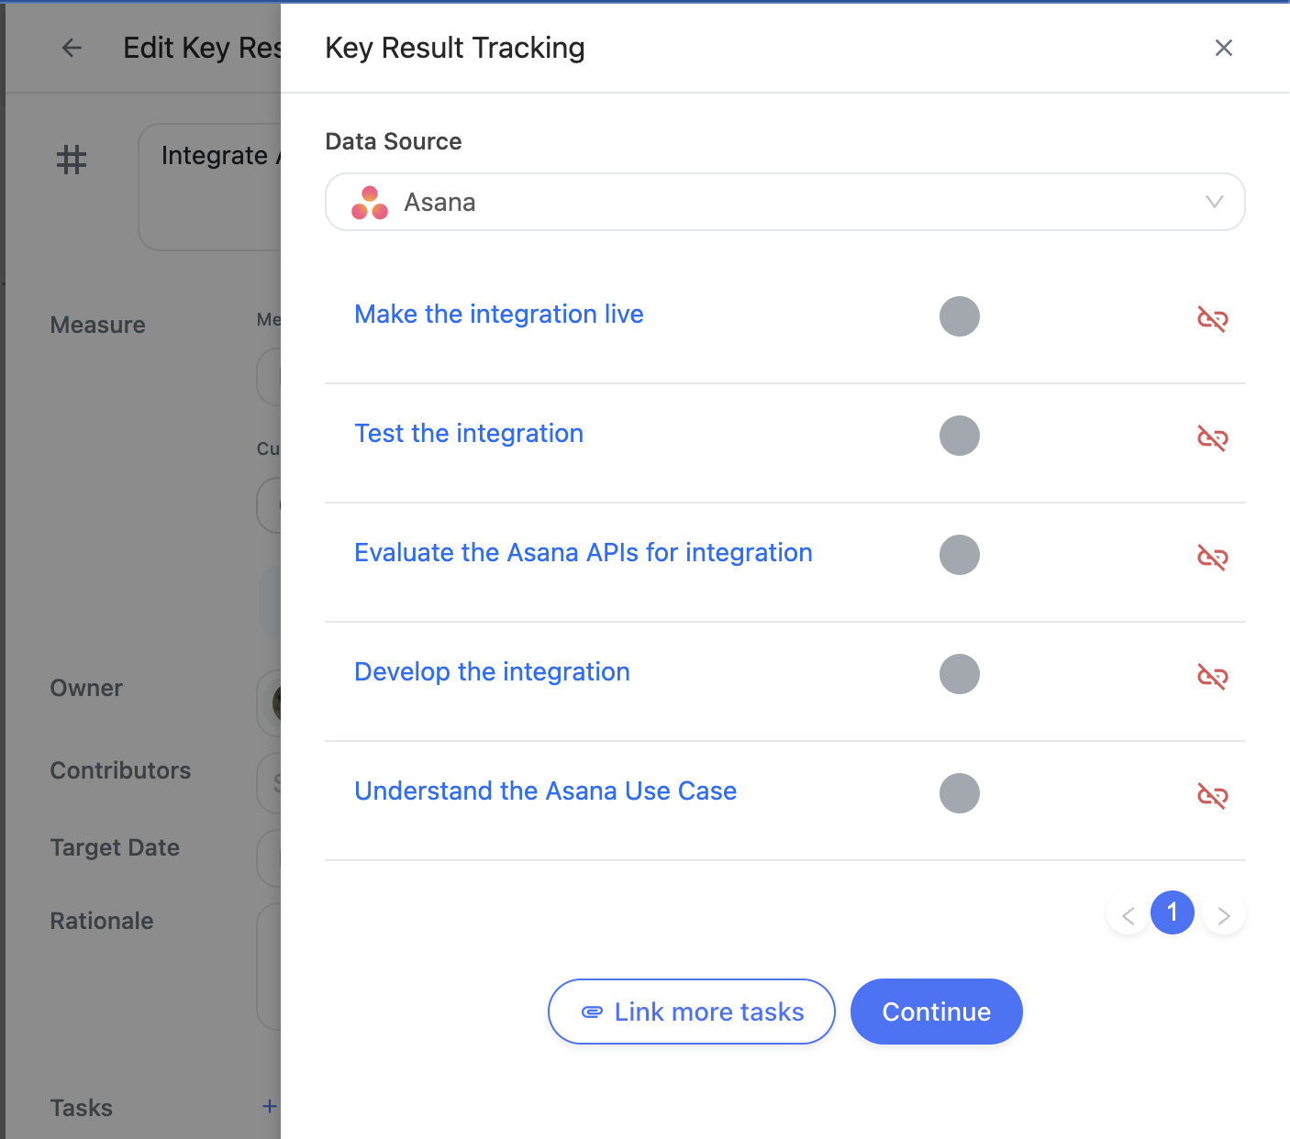Unlink the 'Develop the integration' task

[1212, 677]
